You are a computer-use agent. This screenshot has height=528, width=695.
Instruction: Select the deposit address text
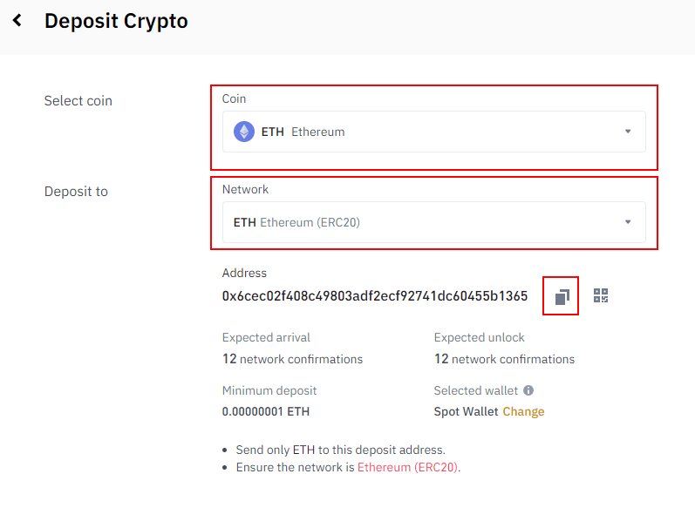pyautogui.click(x=375, y=296)
